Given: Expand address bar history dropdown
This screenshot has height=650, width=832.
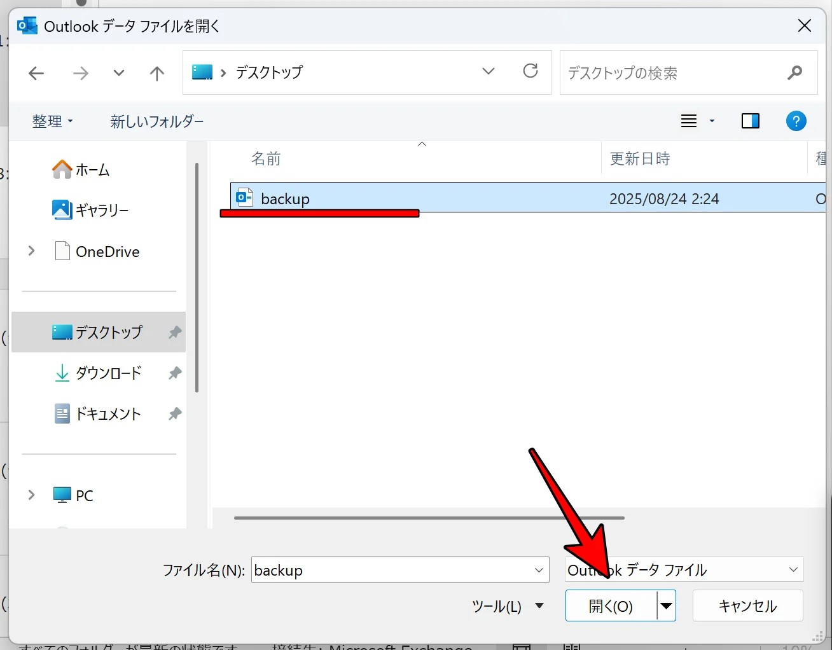Looking at the screenshot, I should point(488,71).
